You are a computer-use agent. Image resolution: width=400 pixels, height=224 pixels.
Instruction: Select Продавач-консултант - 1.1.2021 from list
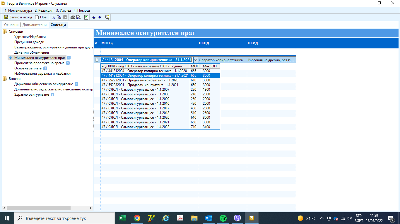[x=140, y=85]
